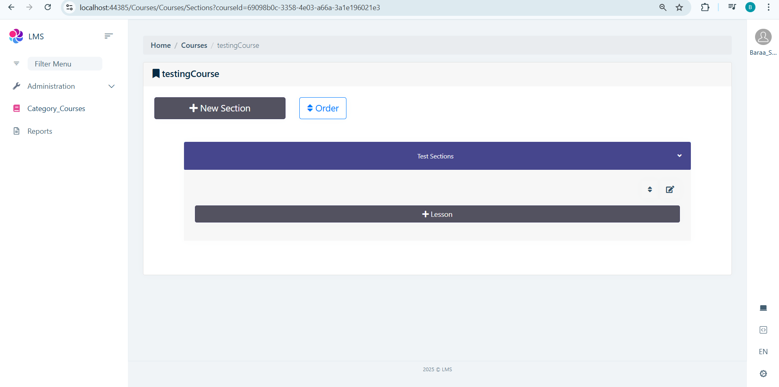Collapse the Test Sections panel chevron
This screenshot has height=387, width=779.
pos(679,156)
